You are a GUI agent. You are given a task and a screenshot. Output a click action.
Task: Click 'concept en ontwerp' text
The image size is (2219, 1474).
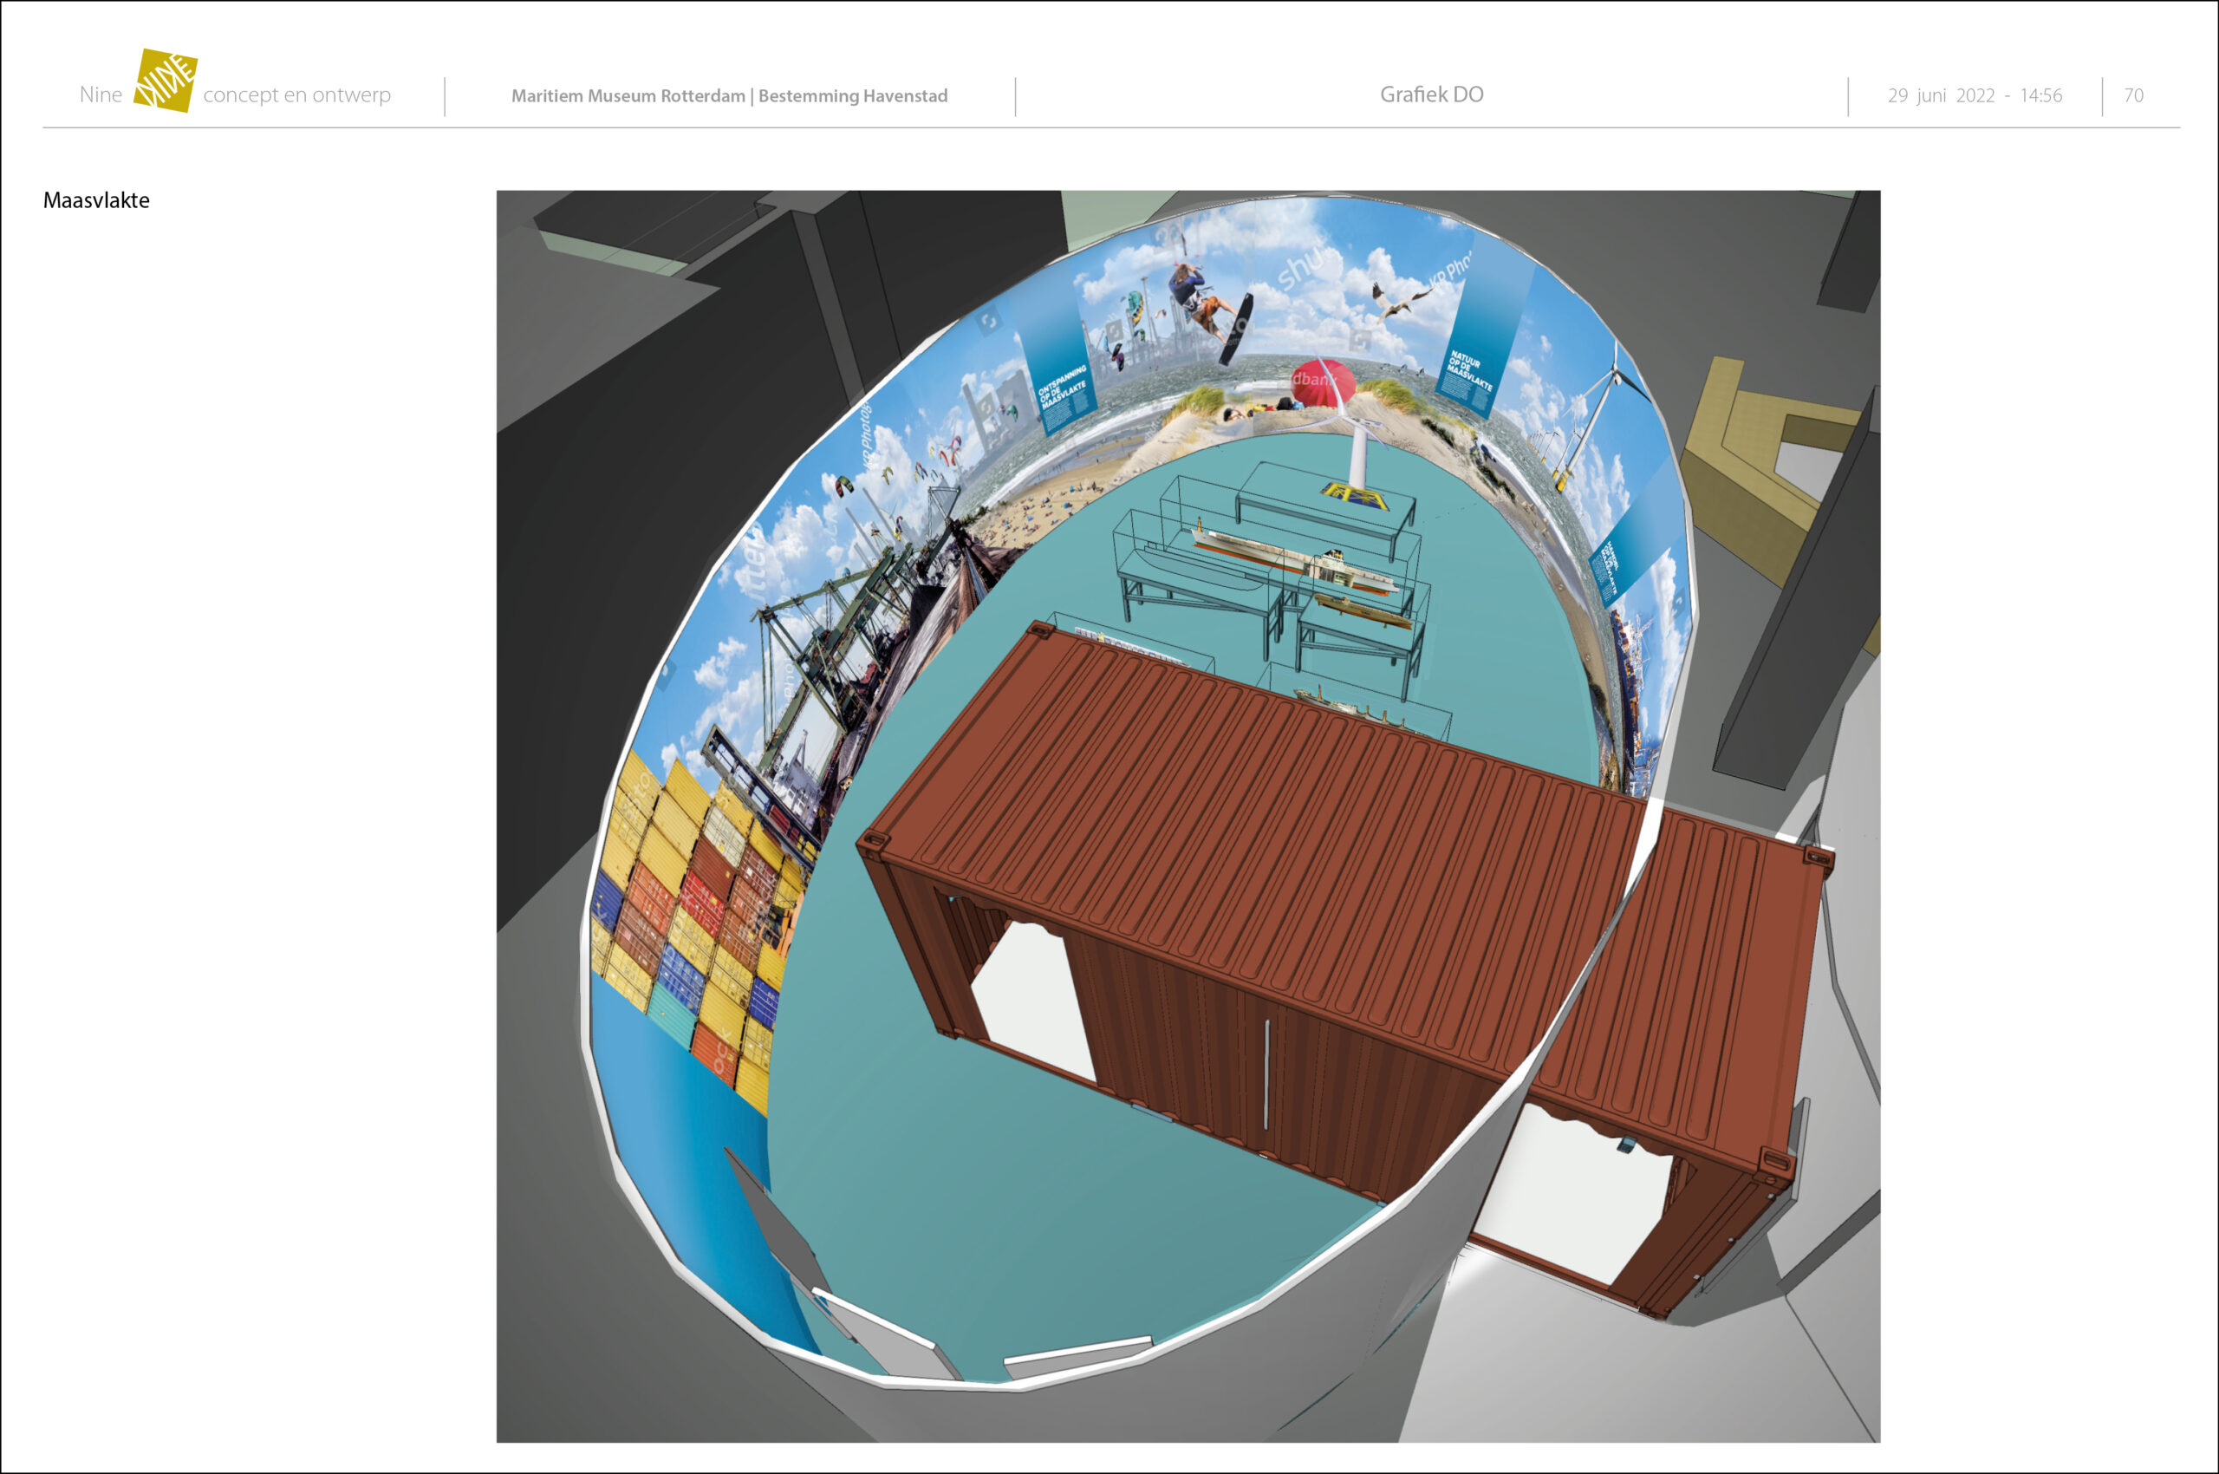coord(297,95)
